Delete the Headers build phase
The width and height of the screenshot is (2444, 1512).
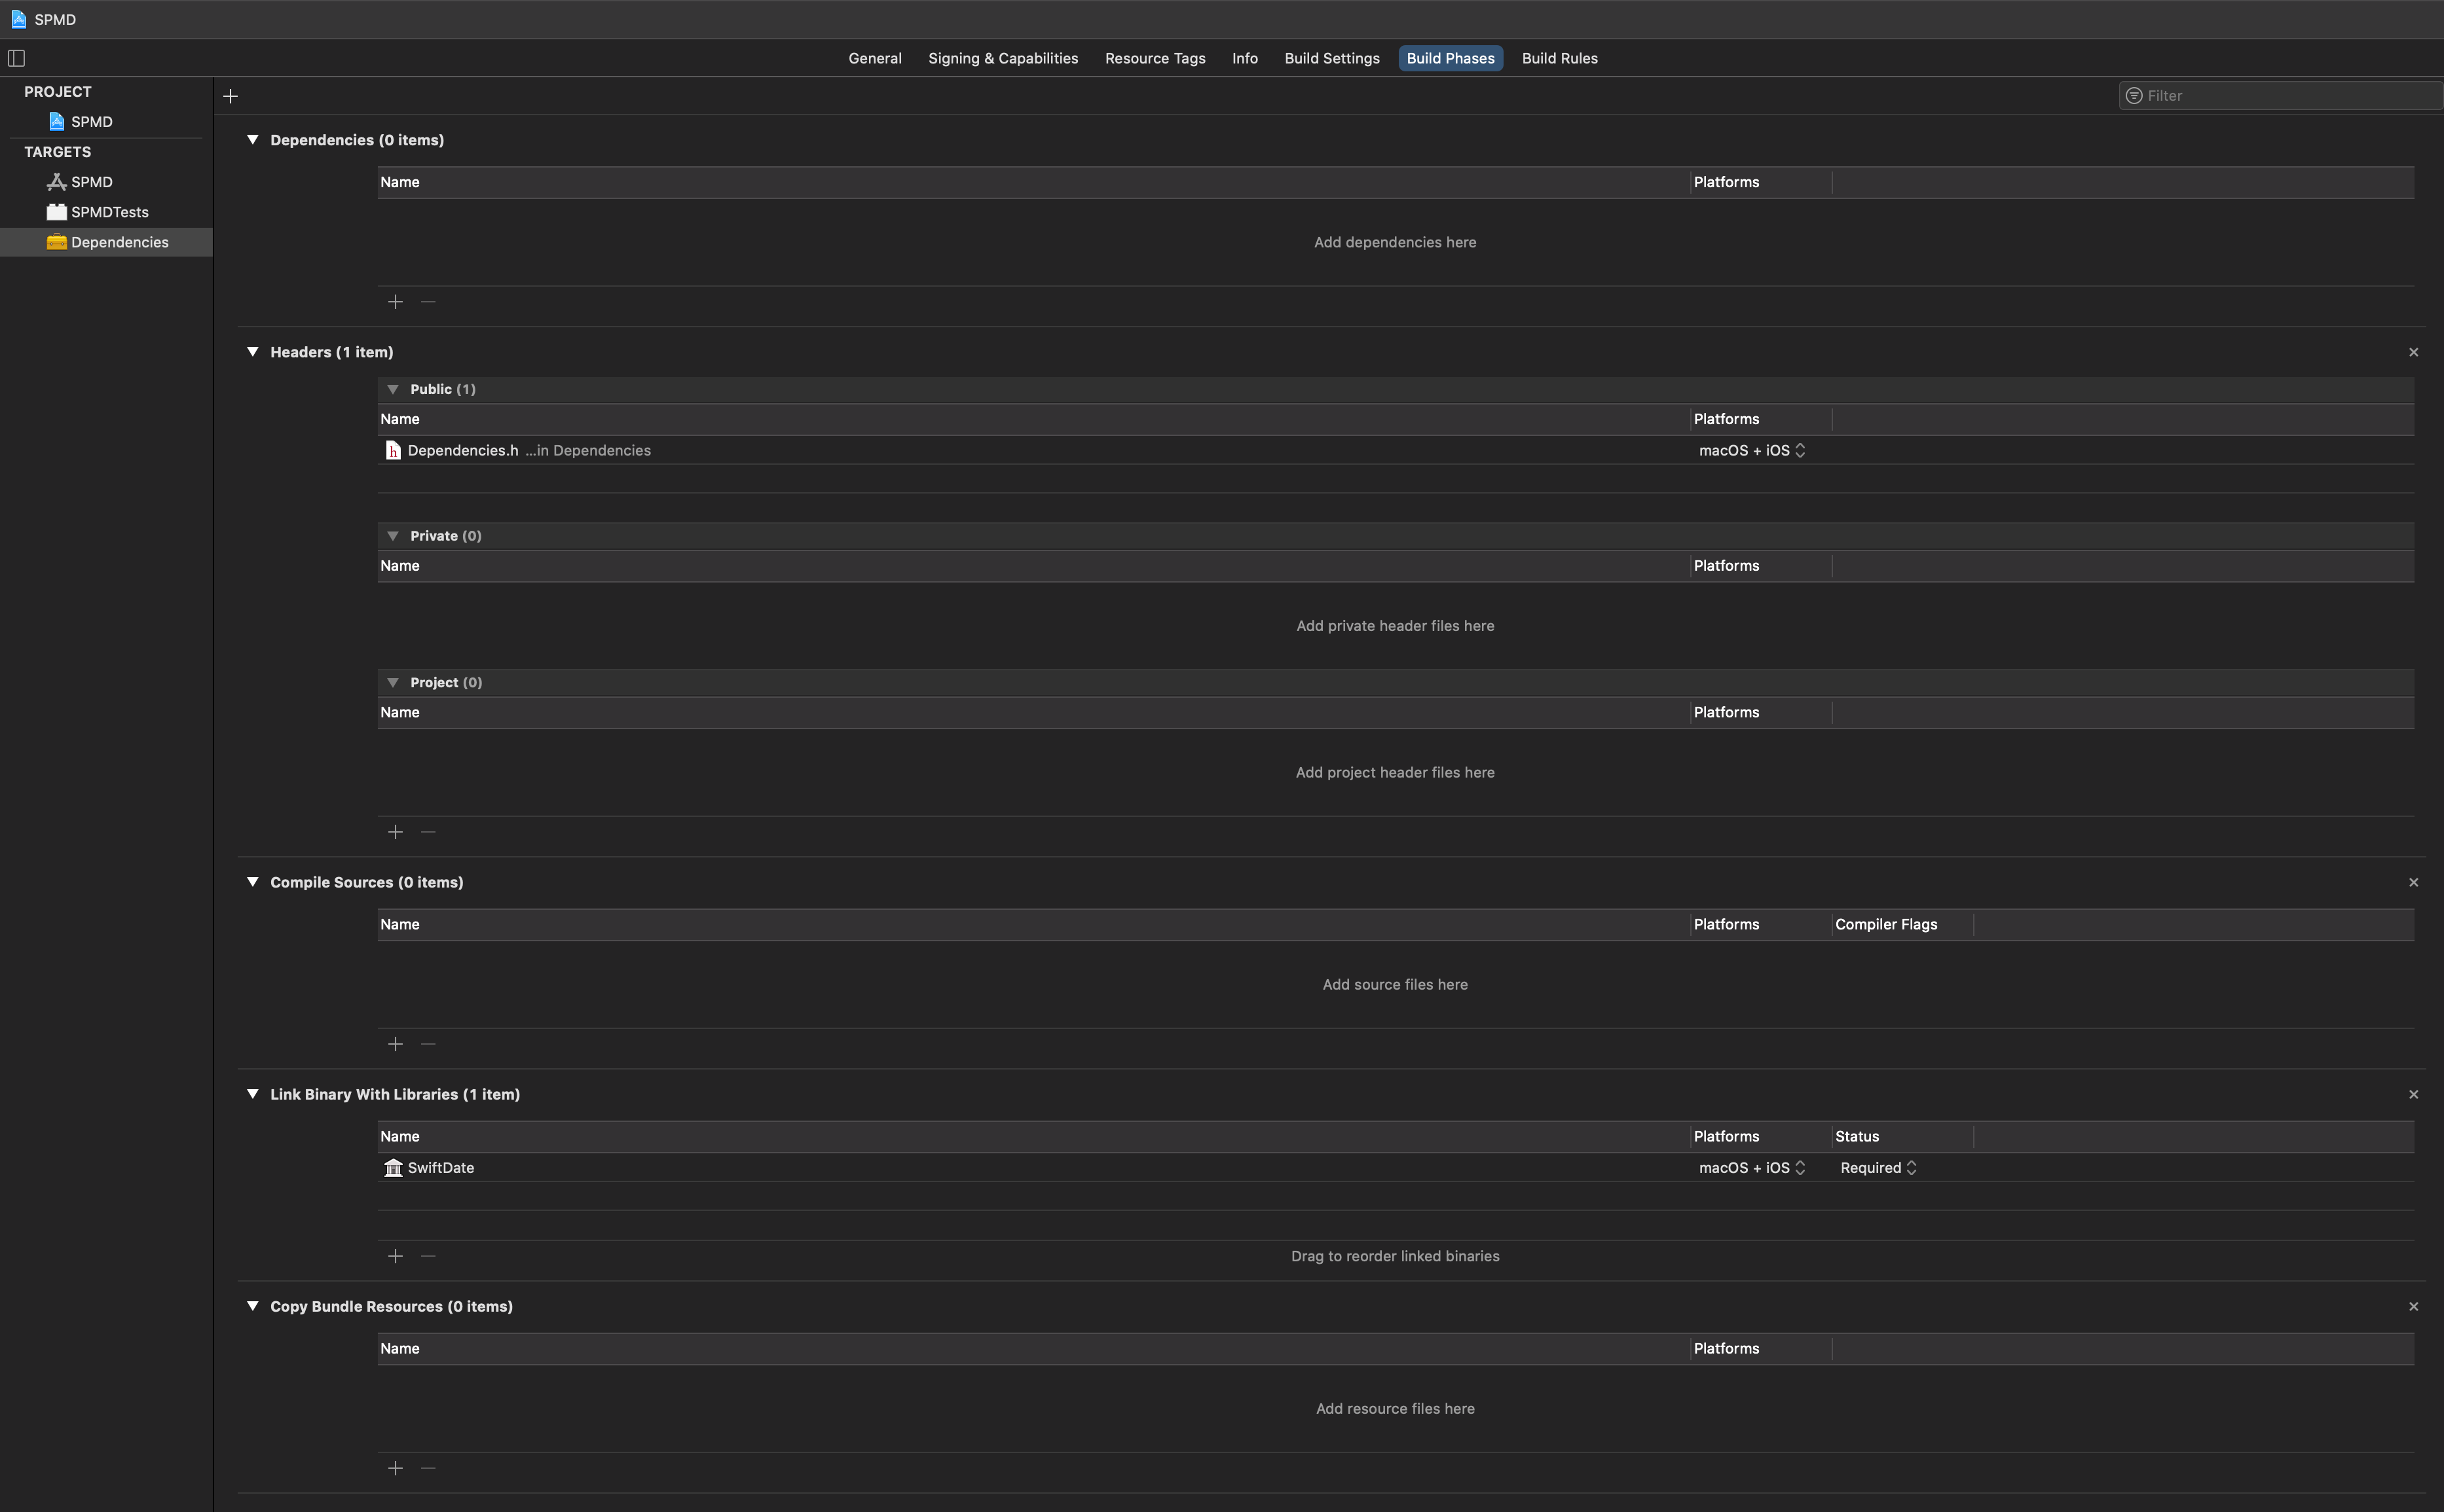[x=2413, y=352]
